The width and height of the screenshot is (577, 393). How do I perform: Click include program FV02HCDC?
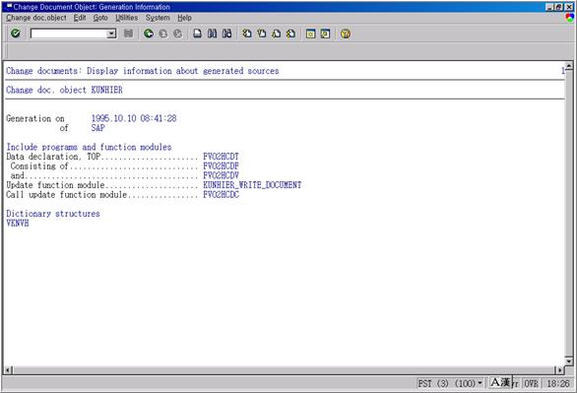[221, 195]
